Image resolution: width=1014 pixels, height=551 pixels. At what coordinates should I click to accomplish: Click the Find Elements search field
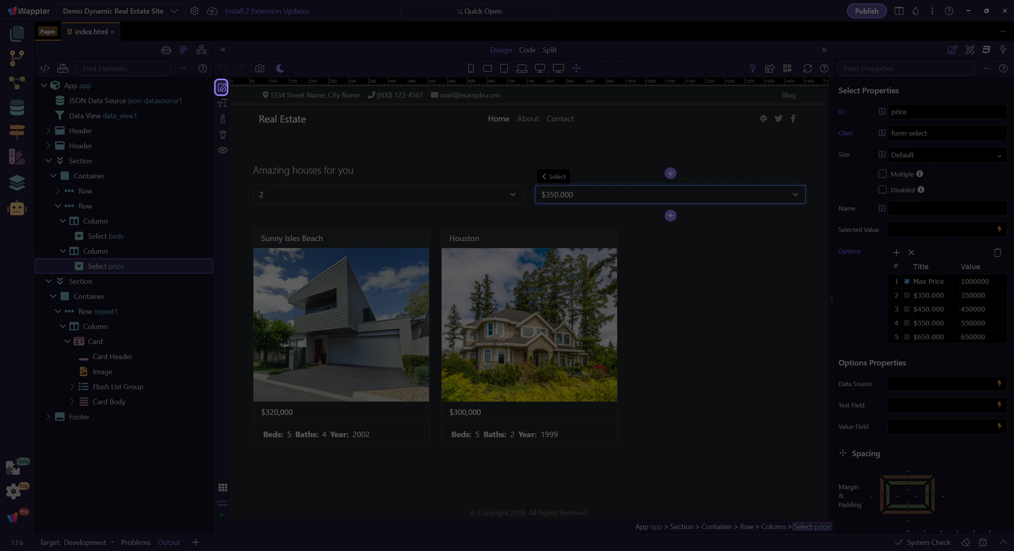[124, 69]
